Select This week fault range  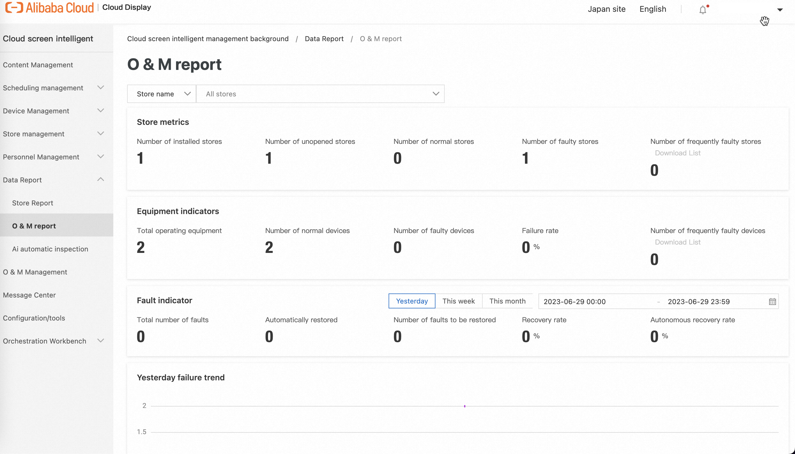click(x=458, y=301)
